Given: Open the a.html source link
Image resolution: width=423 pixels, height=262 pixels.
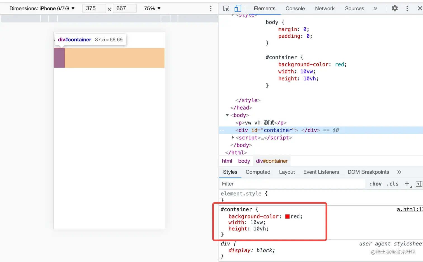Looking at the screenshot, I should [410, 209].
